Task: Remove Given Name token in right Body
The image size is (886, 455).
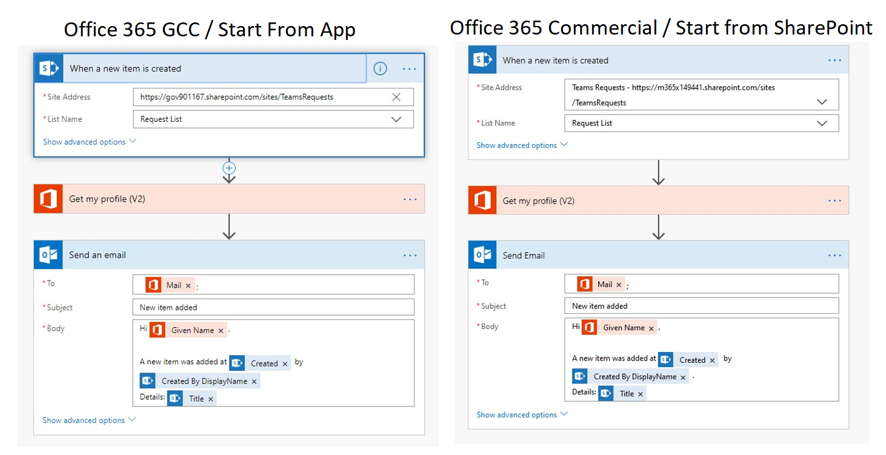Action: coord(651,328)
